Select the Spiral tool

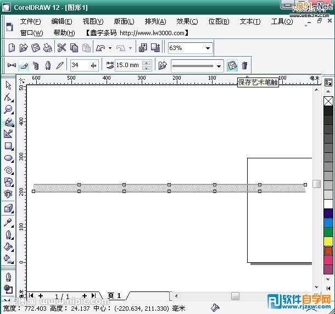click(8, 170)
